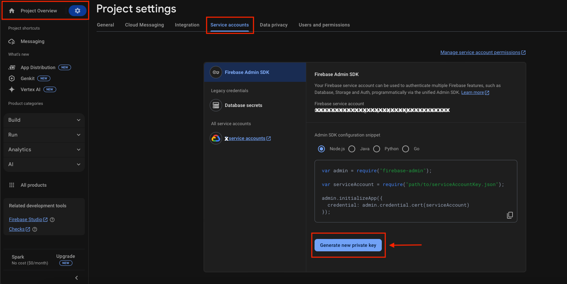Select Firebase Admin SDK in the list

(x=255, y=72)
